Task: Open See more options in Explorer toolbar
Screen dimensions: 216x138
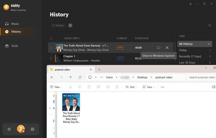Action: coord(163,87)
